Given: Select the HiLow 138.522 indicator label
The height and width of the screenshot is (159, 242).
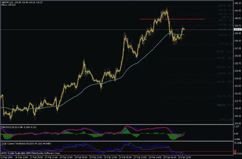Looking at the screenshot, I should coord(9,5).
